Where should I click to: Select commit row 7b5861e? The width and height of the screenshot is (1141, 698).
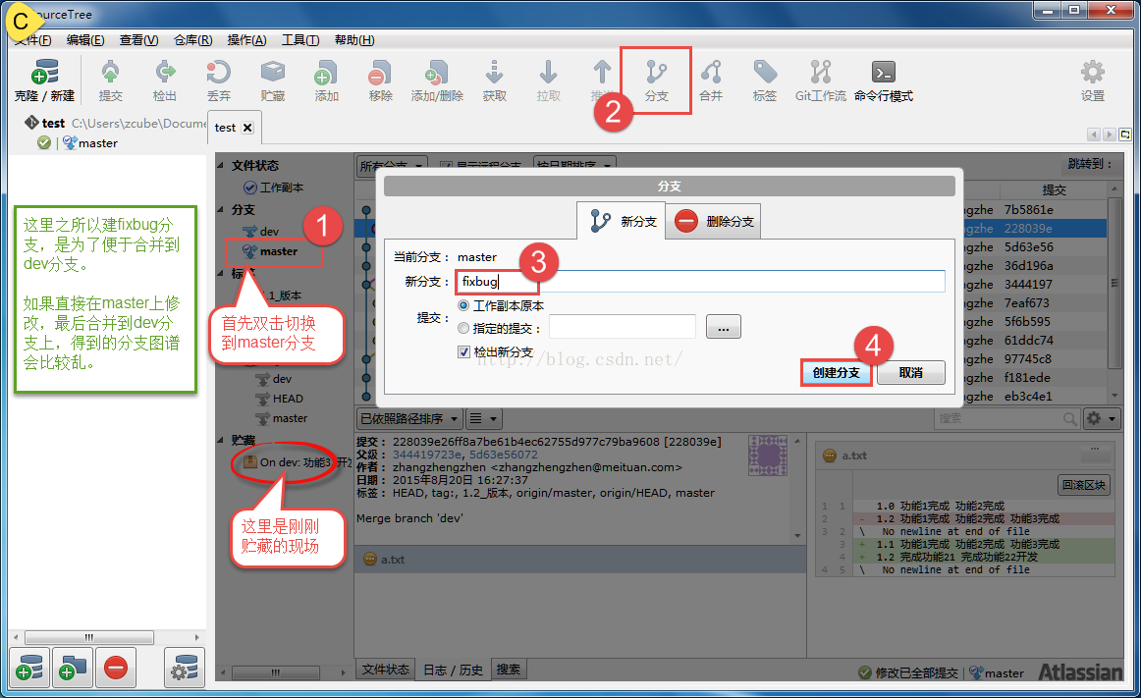coord(1029,210)
